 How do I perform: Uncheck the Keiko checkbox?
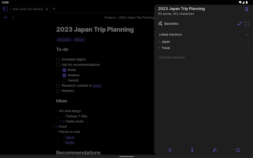pos(64,70)
